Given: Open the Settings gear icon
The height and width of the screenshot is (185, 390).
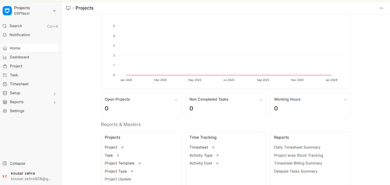Looking at the screenshot, I should [5, 111].
